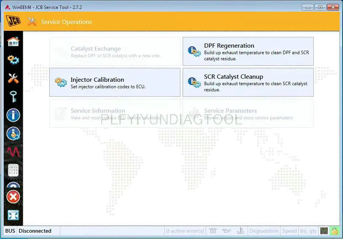Toggle the fullscreen arrows sidebar icon

pos(14,215)
